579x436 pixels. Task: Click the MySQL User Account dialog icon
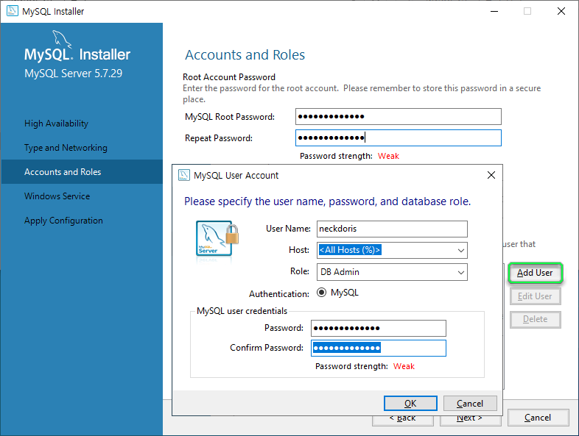pyautogui.click(x=184, y=175)
